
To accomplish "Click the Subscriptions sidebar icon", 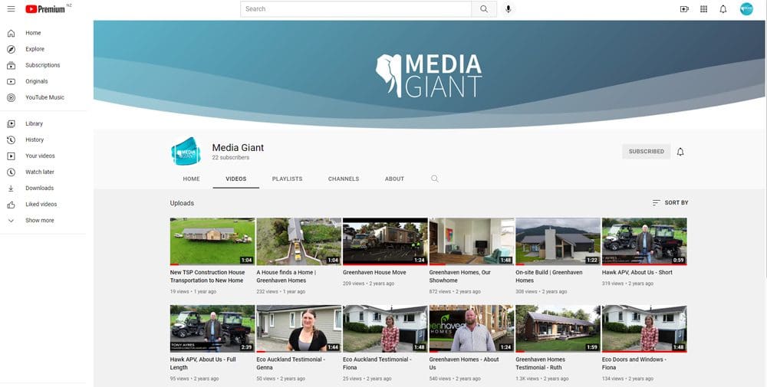I will pos(11,65).
